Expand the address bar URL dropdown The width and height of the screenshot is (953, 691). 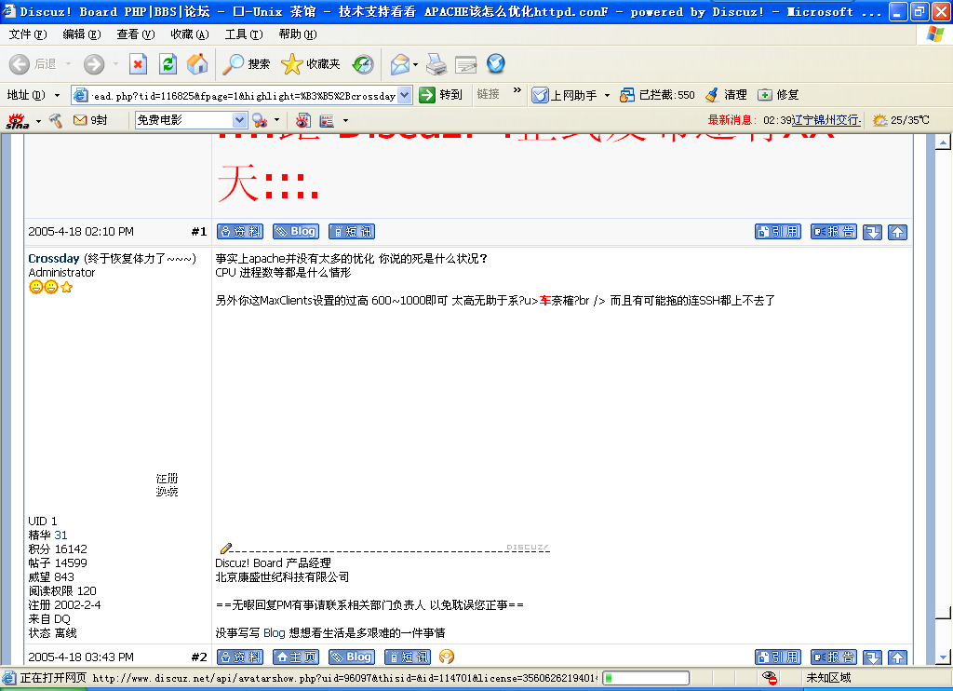(405, 95)
